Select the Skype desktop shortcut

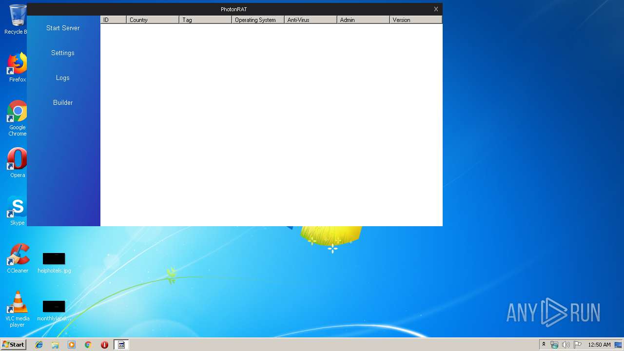click(17, 211)
